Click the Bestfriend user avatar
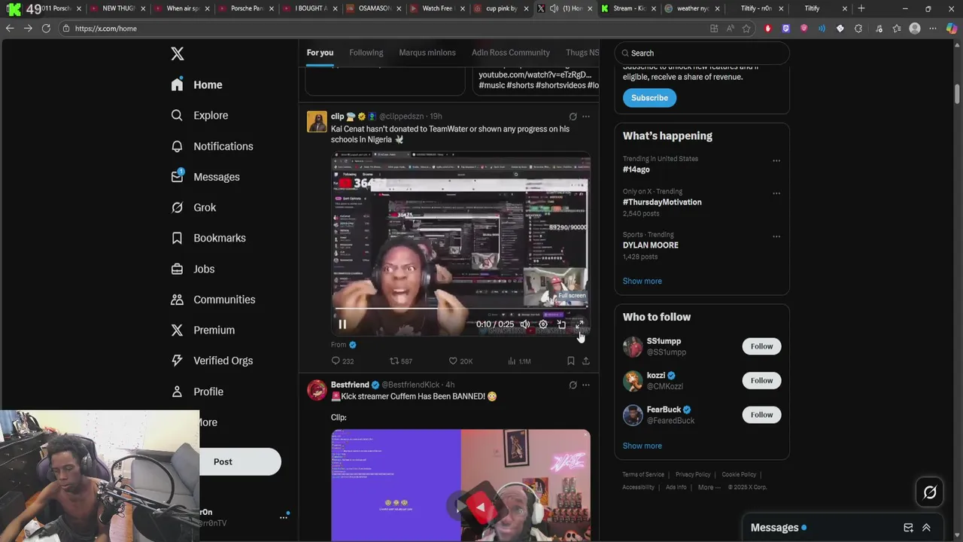The image size is (963, 542). 317,390
